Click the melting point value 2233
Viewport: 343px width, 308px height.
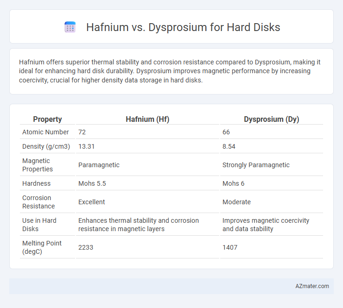click(86, 247)
